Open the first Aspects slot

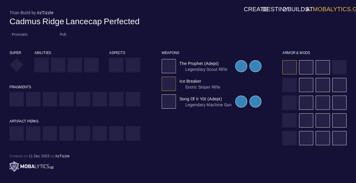(116, 65)
